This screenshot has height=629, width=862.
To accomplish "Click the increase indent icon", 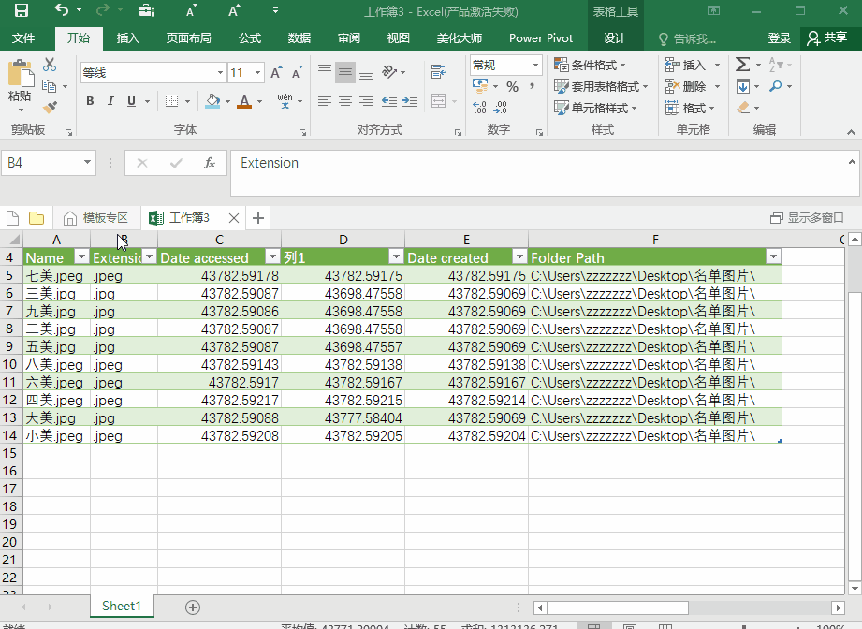I will point(408,101).
